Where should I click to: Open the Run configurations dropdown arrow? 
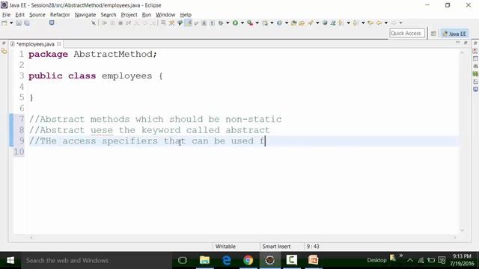[x=242, y=23]
